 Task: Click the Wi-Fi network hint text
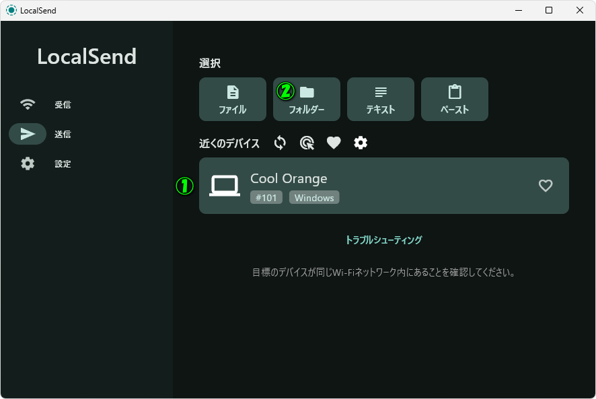click(x=383, y=273)
